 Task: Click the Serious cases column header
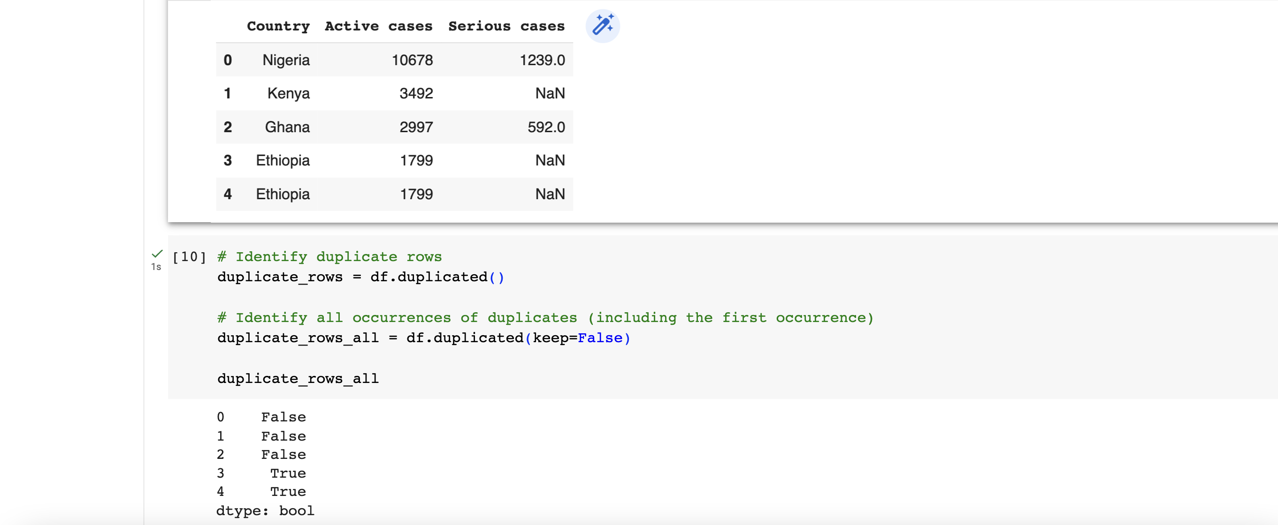506,26
